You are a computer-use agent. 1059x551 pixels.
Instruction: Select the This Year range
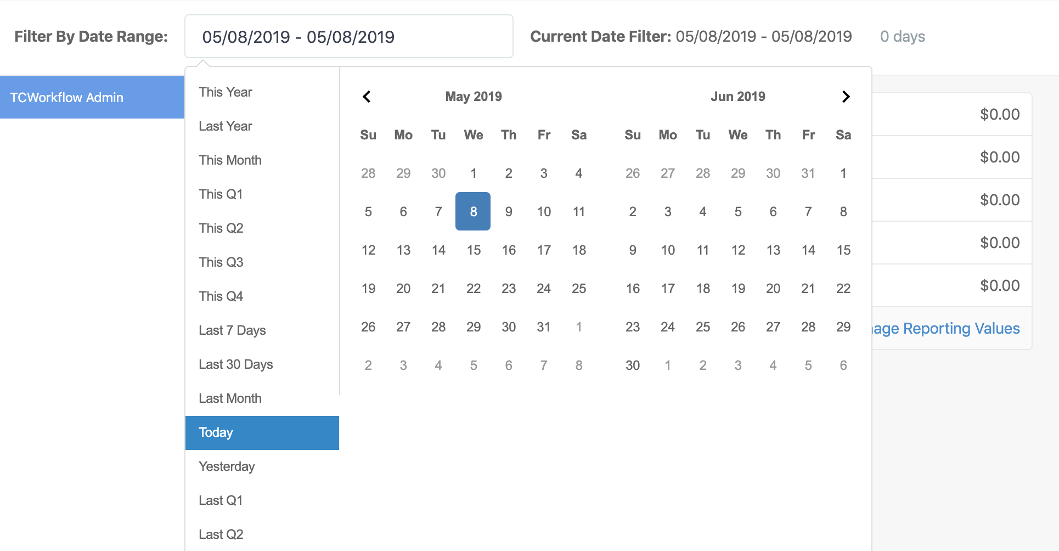pos(262,92)
